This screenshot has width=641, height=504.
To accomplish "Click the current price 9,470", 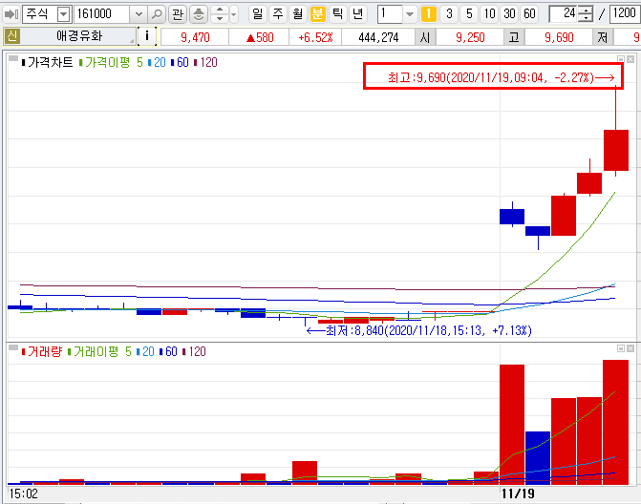I will click(195, 37).
